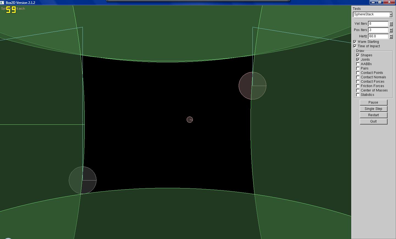
Task: Open the SphereStack tests dropdown
Action: [x=373, y=14]
